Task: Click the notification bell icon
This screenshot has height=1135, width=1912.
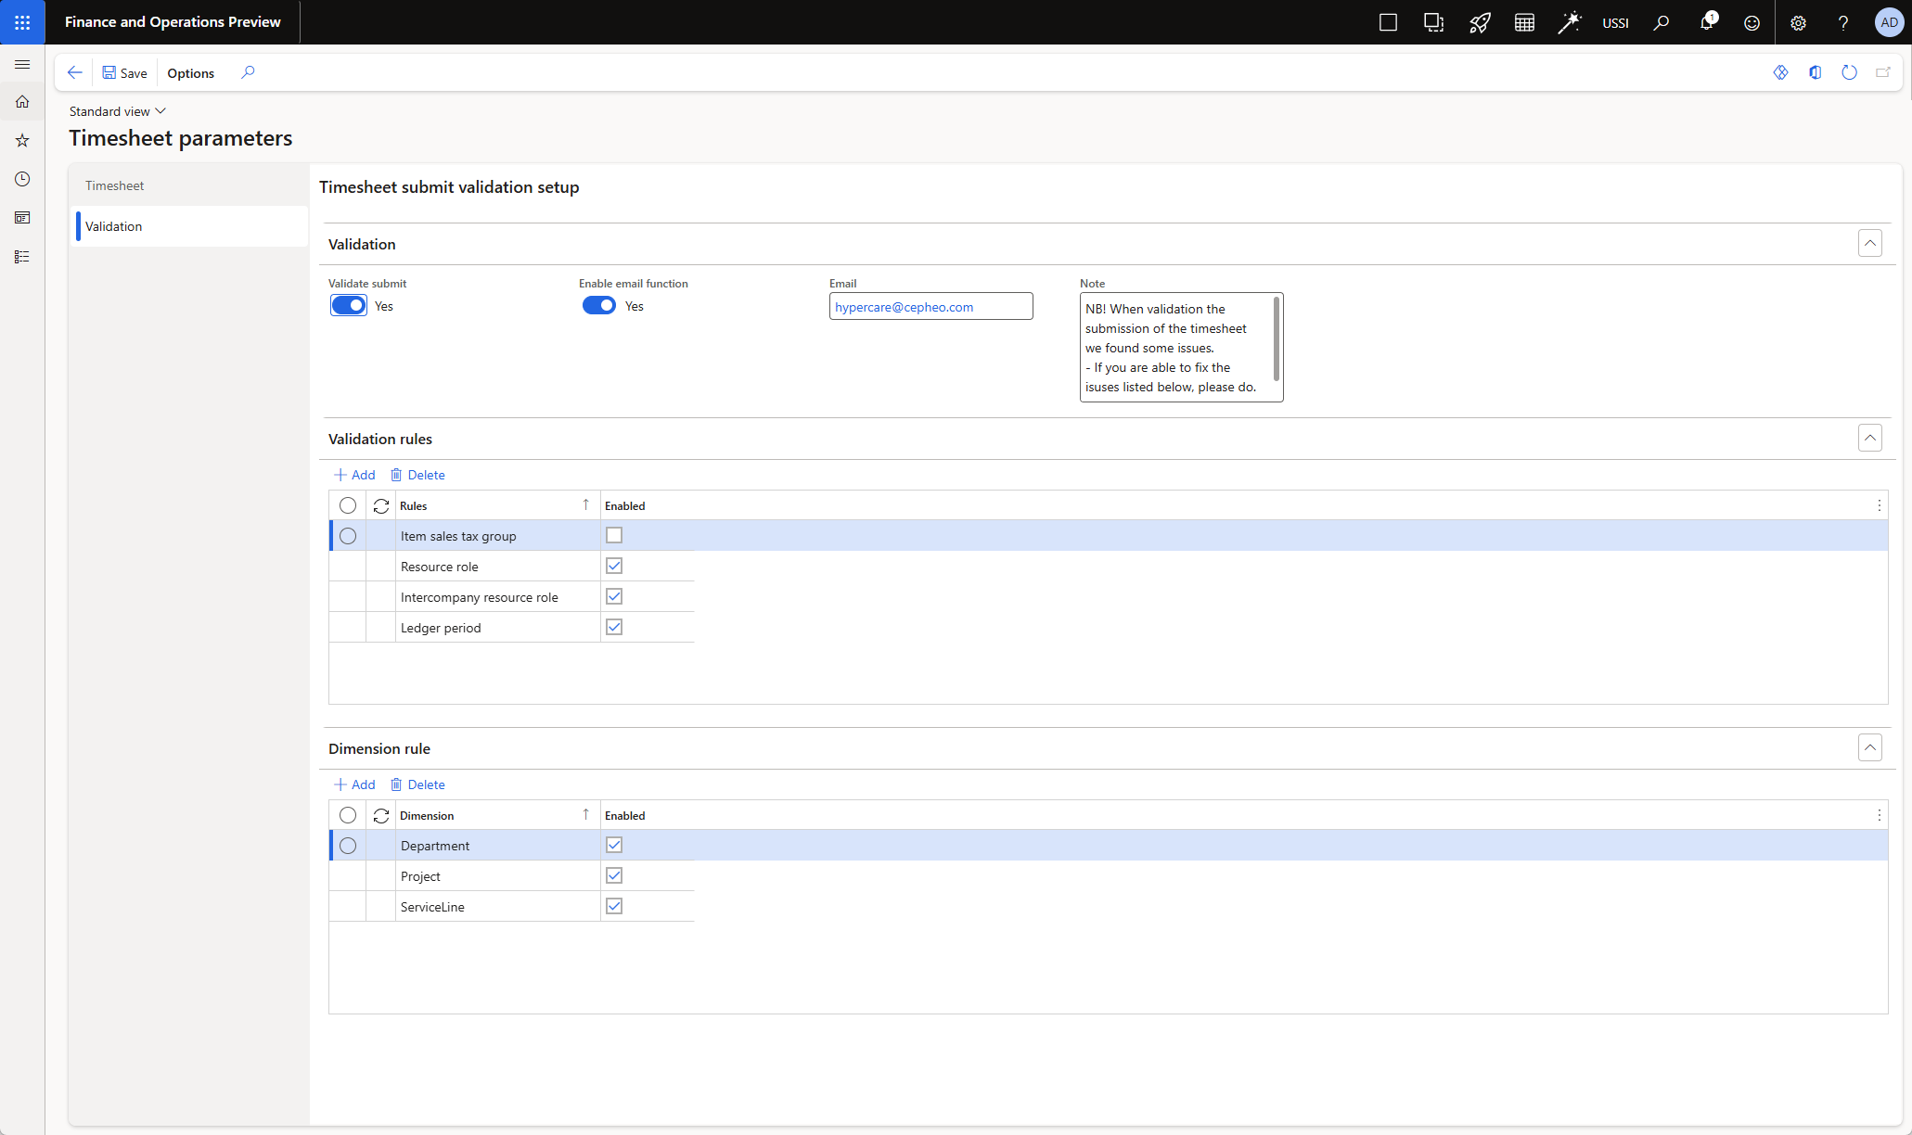Action: coord(1705,22)
